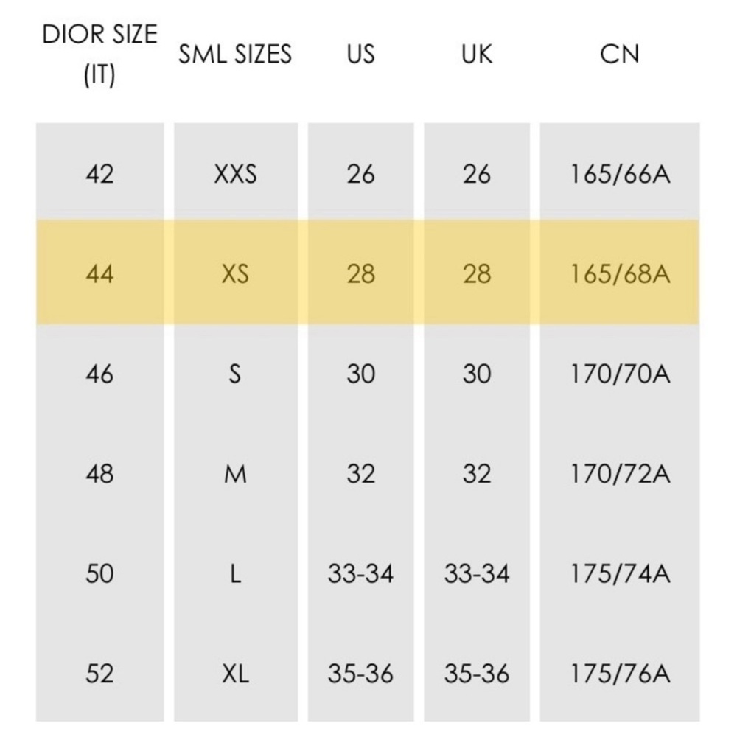
Task: Click UK size 32 cell
Action: click(x=477, y=473)
